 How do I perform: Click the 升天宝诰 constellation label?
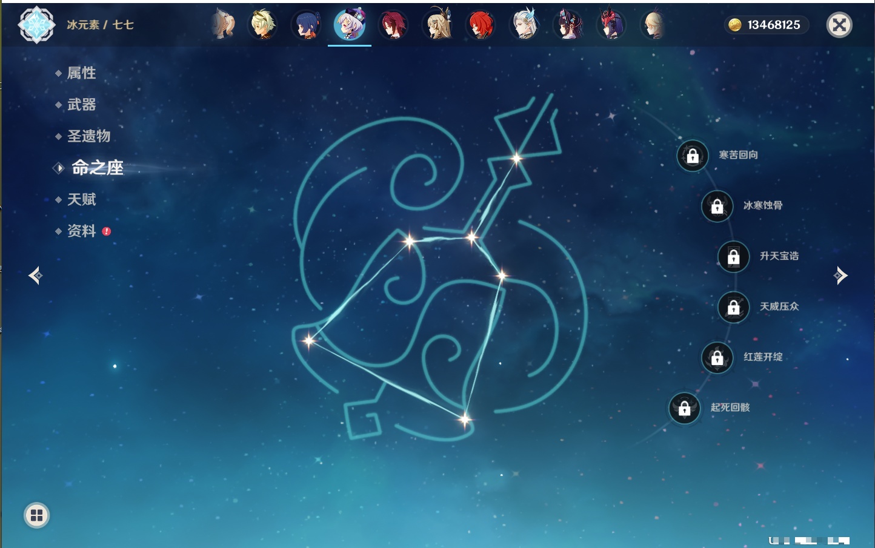[x=779, y=256]
